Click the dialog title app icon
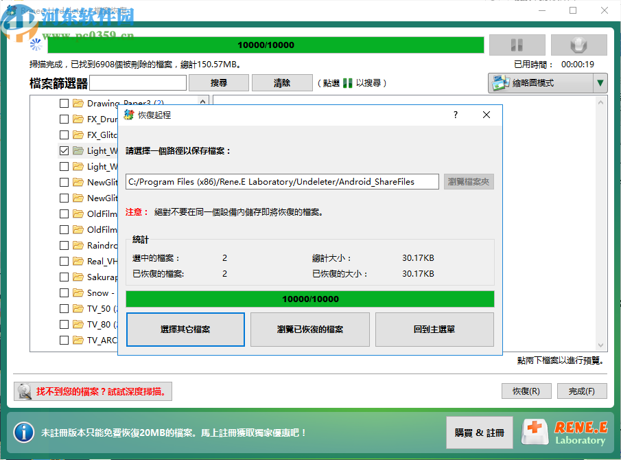This screenshot has height=460, width=621. [129, 115]
